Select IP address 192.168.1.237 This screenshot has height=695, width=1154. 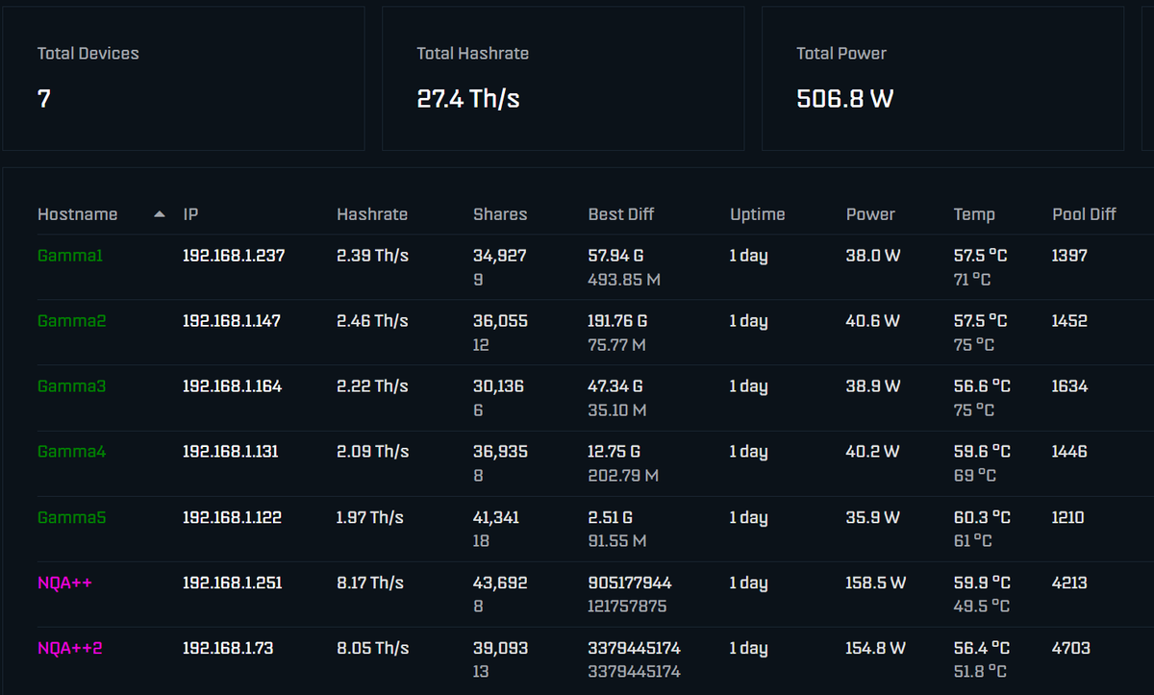(x=234, y=256)
